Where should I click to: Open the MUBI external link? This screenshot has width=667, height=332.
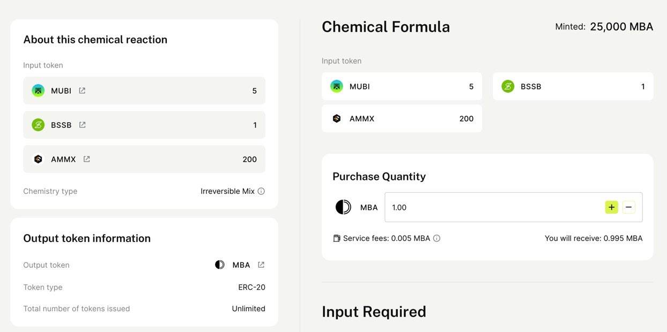(81, 90)
